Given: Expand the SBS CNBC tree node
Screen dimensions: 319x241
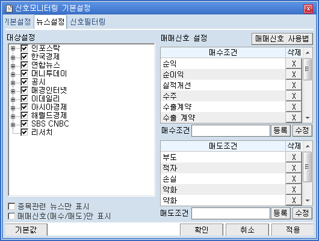Looking at the screenshot, I should 13,125.
